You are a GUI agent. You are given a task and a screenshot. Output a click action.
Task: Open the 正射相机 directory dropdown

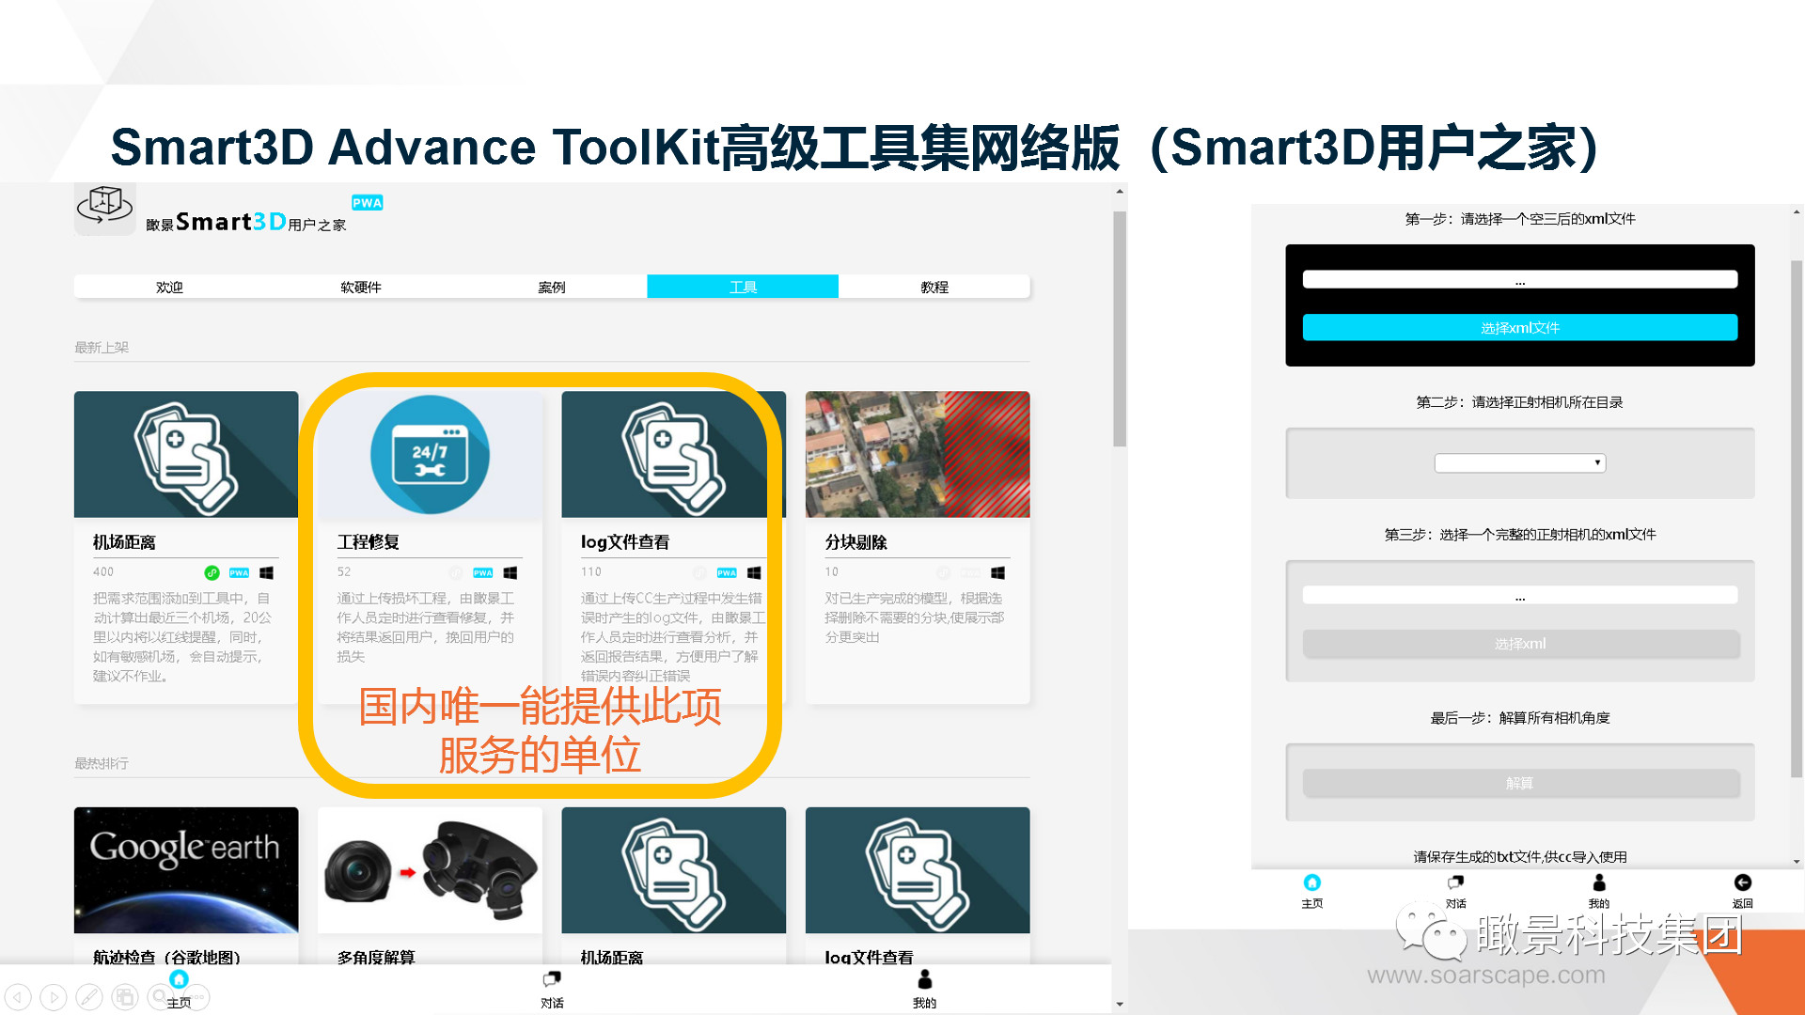tap(1519, 462)
